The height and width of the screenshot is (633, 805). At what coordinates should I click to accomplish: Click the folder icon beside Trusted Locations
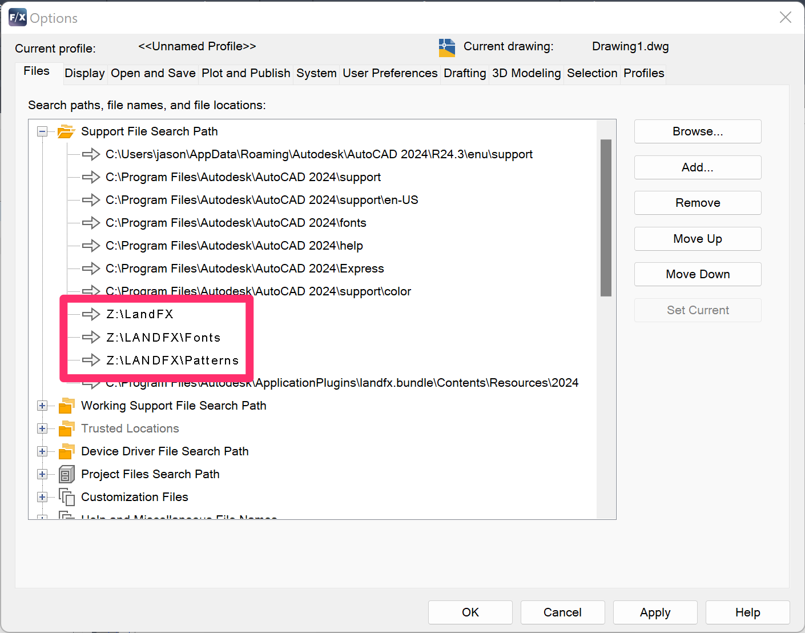point(66,428)
